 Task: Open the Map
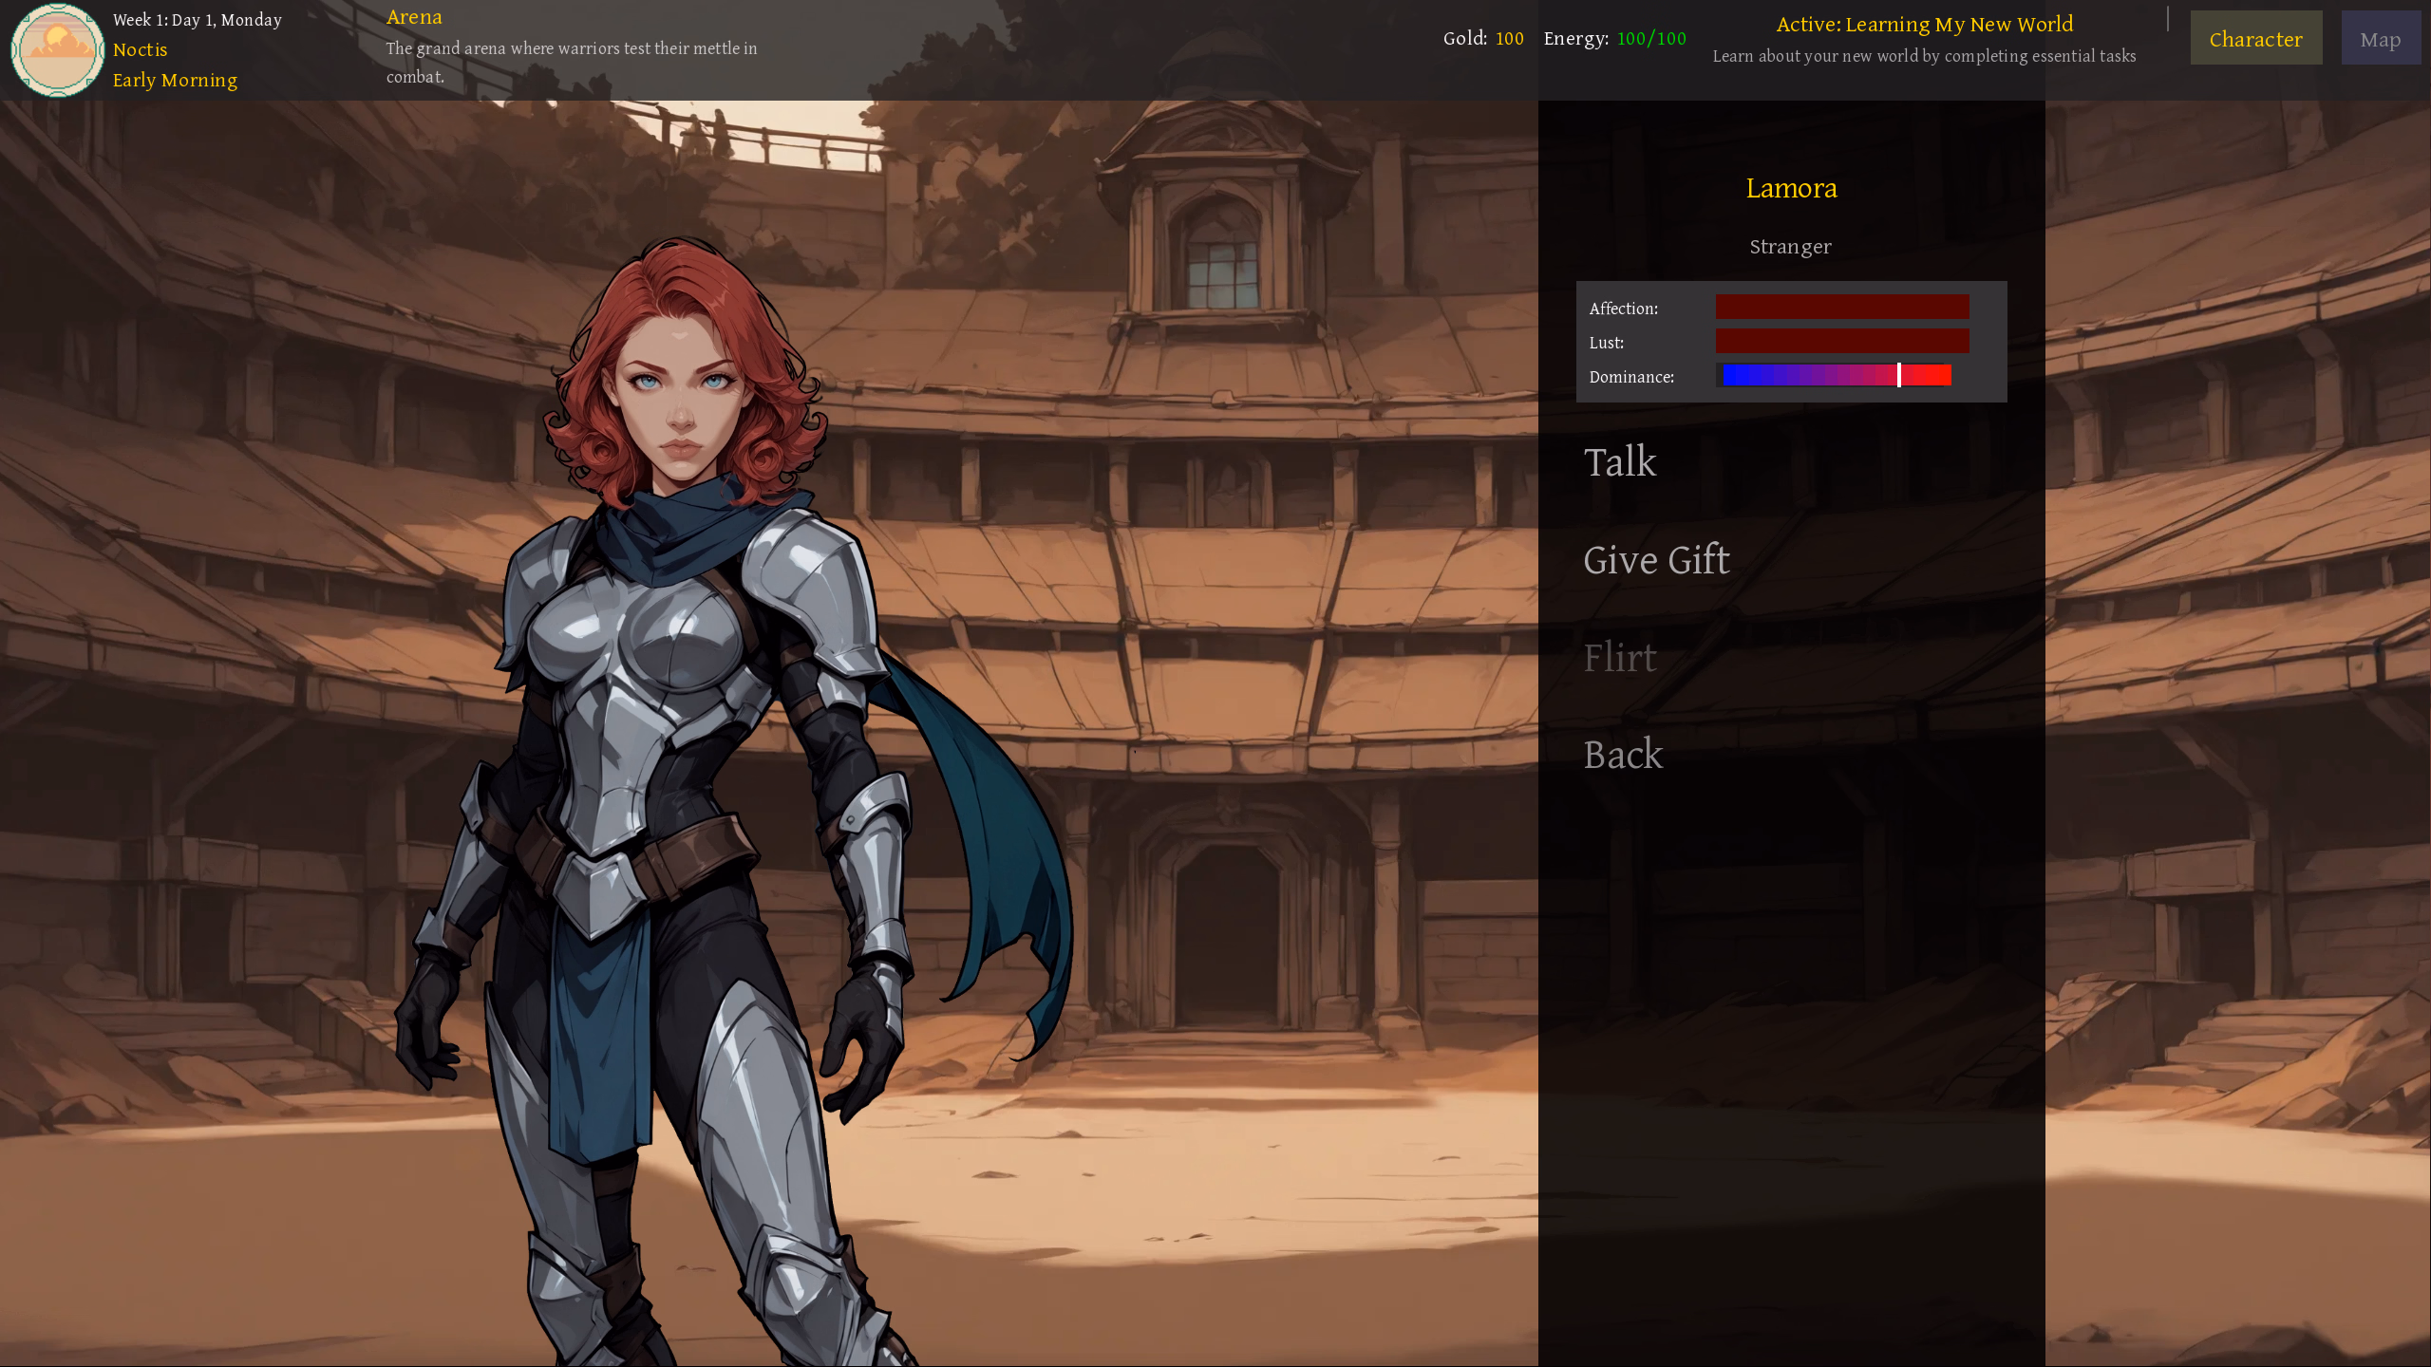(2380, 39)
